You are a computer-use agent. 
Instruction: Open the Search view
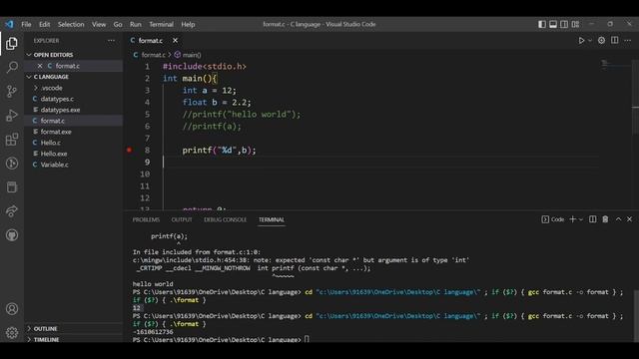point(12,67)
